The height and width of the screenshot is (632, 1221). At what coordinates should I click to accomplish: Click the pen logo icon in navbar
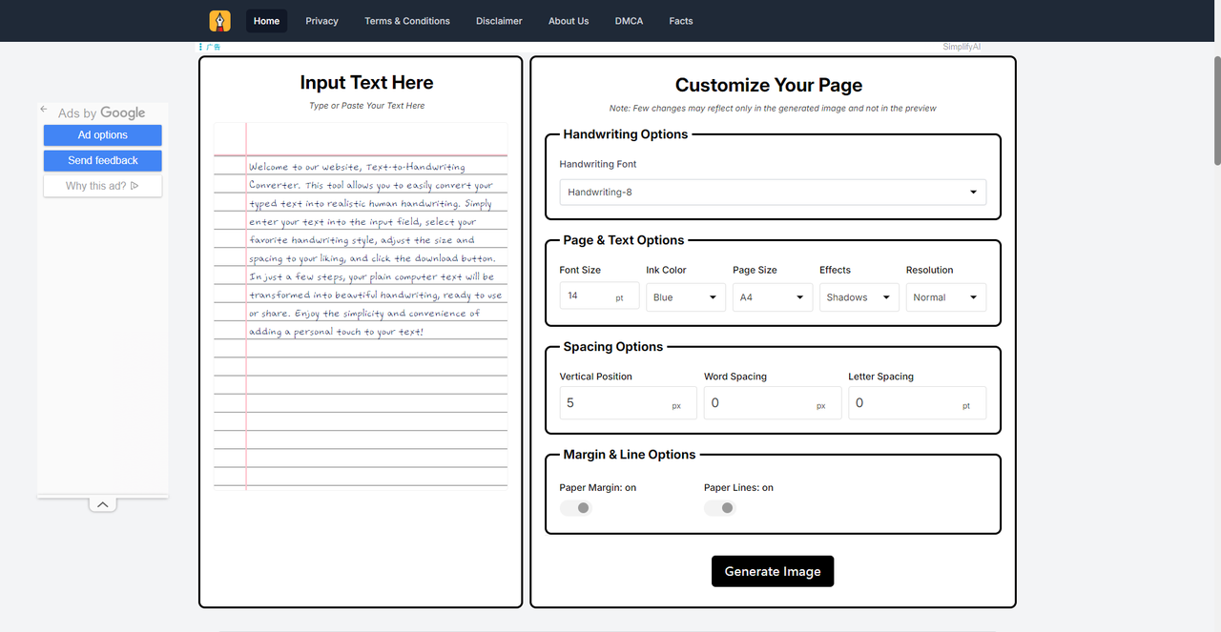(219, 21)
